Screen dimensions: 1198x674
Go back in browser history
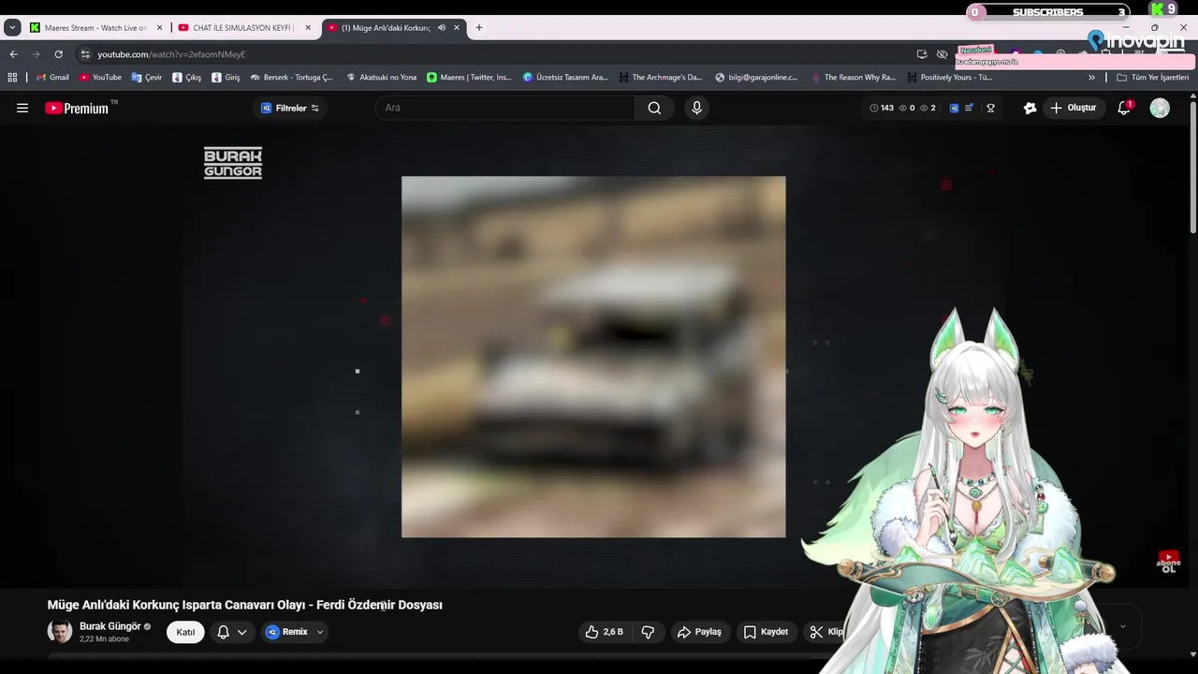point(13,54)
